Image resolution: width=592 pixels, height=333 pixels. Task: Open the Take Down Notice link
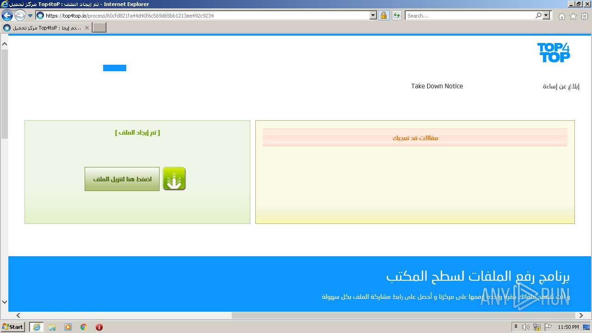coord(437,86)
